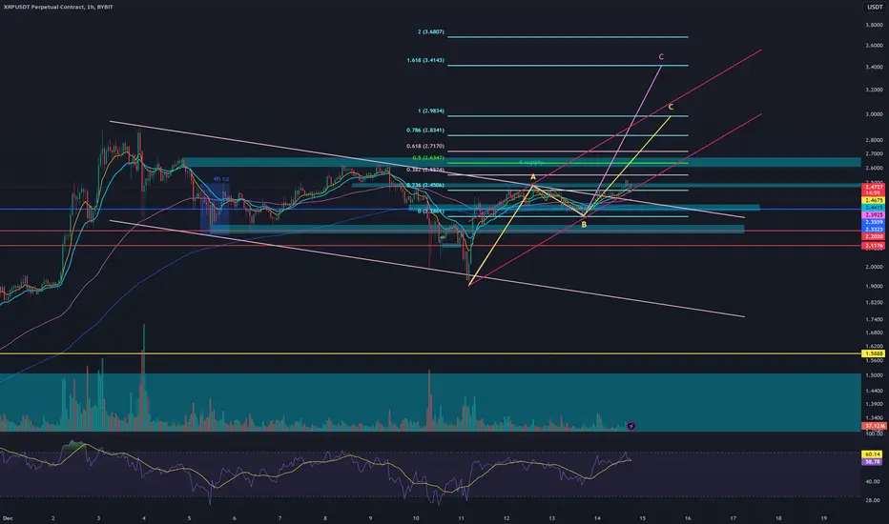
Task: Click the yellow RSI value 60.14
Action: (873, 454)
